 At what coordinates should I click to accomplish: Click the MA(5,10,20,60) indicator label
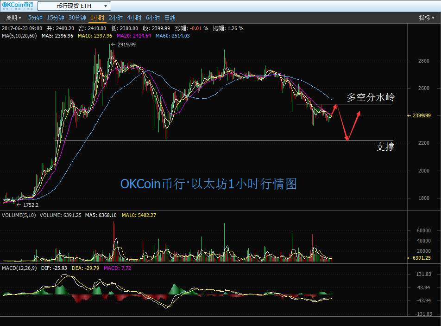coord(19,36)
